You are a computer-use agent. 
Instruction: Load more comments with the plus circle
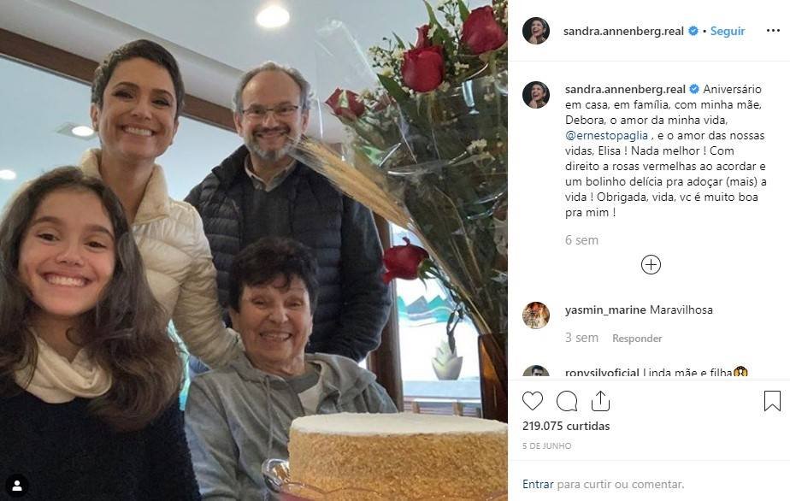(651, 265)
